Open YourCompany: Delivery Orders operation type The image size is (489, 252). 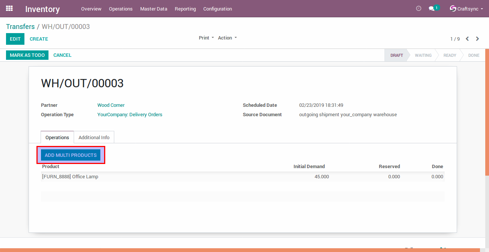point(130,115)
